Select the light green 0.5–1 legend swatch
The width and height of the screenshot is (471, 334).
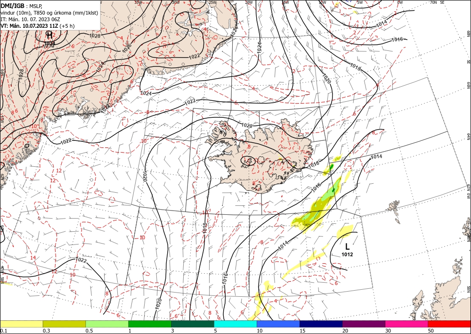(x=107, y=324)
